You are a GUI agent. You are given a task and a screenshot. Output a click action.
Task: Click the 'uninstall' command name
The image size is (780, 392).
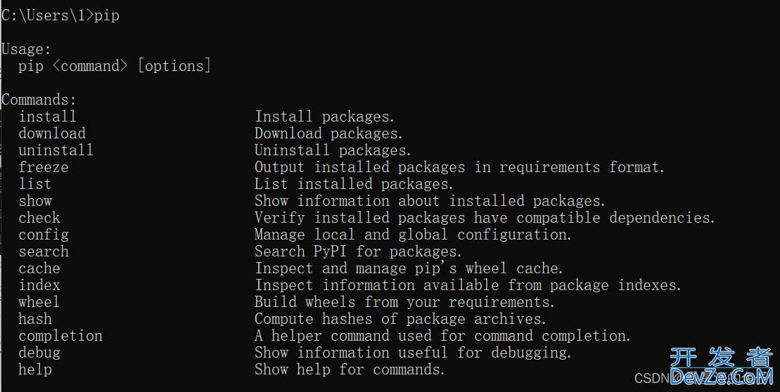point(56,150)
